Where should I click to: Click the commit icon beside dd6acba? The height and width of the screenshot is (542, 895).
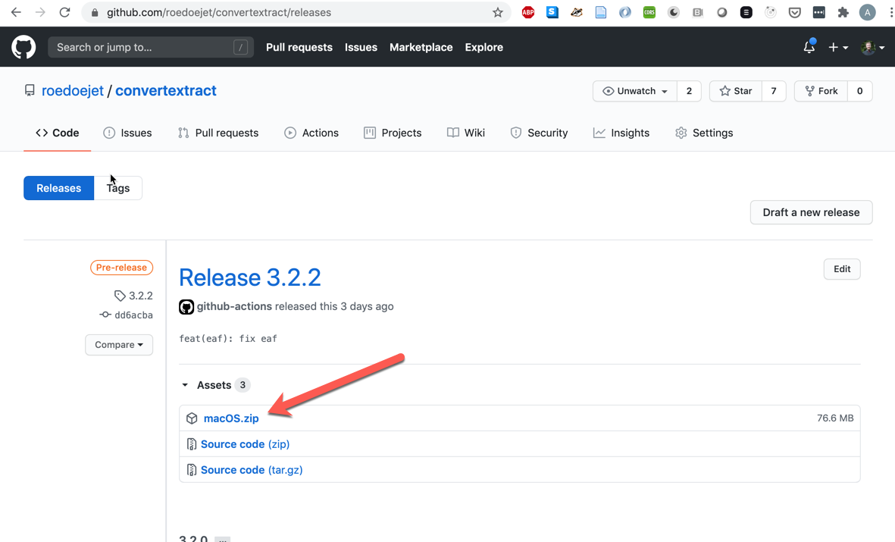[x=105, y=315]
